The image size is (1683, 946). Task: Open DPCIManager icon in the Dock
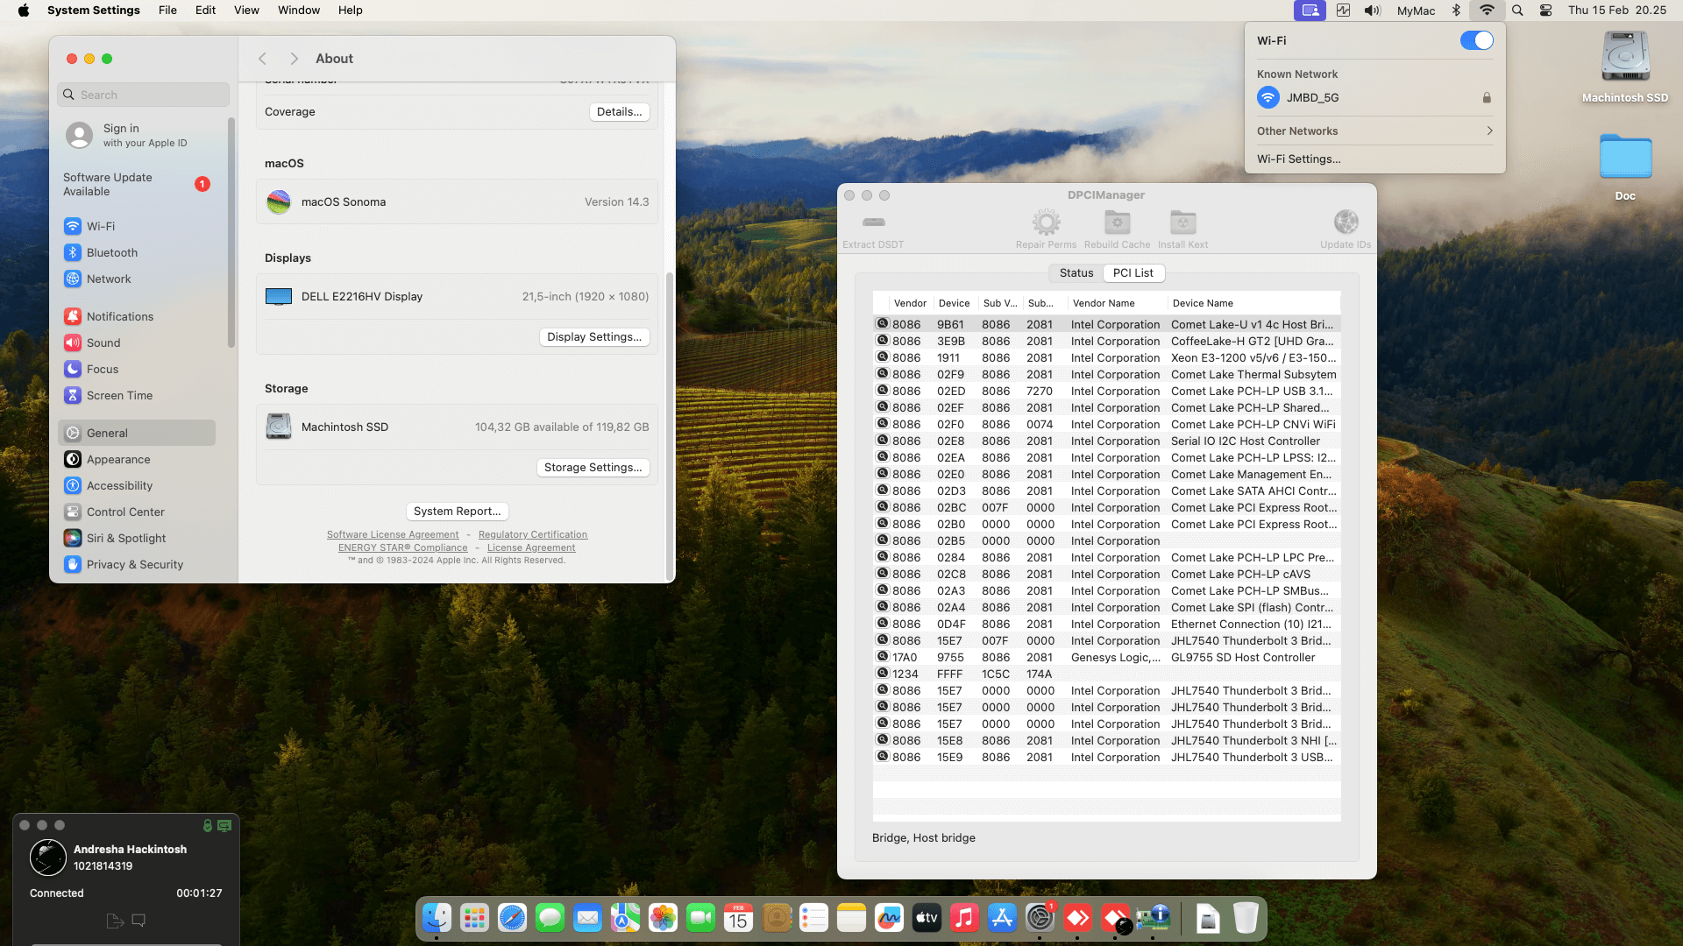pos(1153,918)
